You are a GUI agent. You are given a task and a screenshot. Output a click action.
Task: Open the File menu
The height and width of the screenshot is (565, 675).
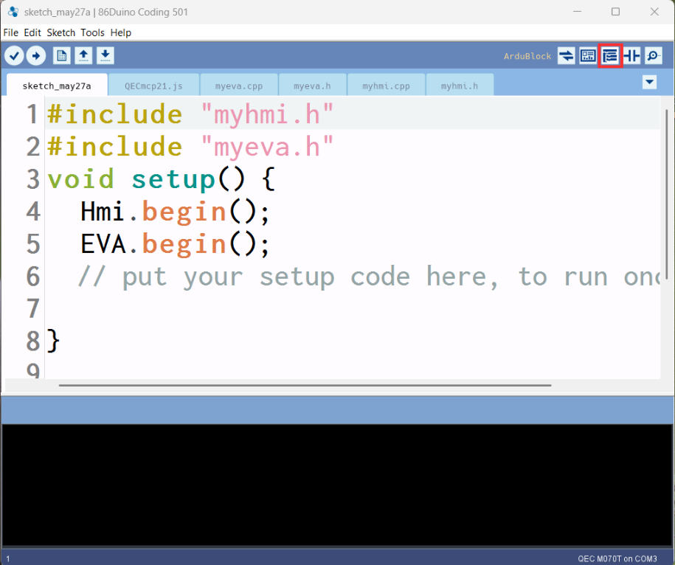[x=11, y=32]
